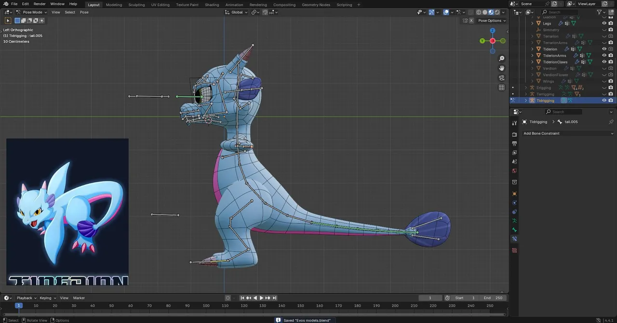Image resolution: width=617 pixels, height=323 pixels.
Task: Open the Object properties tab
Action: point(514,194)
